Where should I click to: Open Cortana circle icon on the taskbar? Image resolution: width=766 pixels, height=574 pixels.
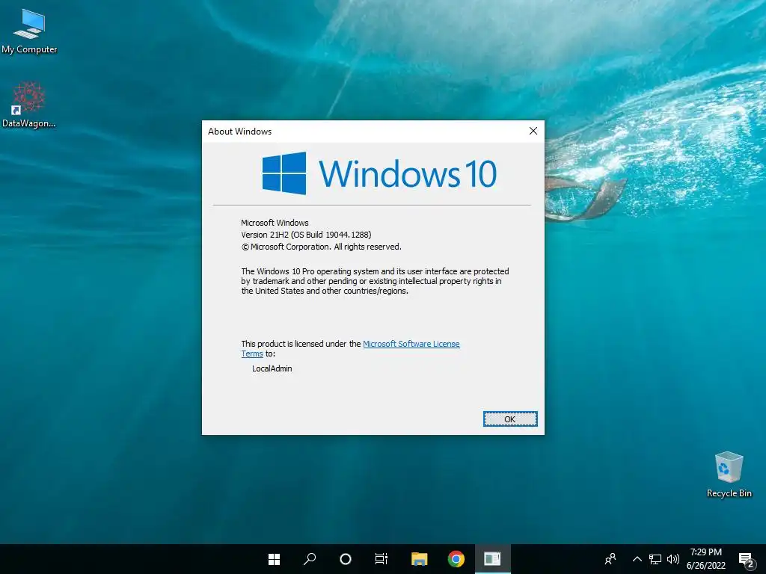pyautogui.click(x=346, y=559)
